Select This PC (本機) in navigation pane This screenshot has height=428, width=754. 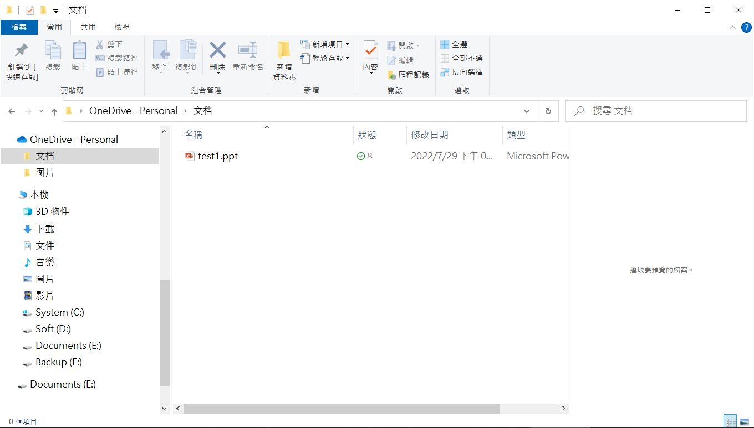(39, 195)
